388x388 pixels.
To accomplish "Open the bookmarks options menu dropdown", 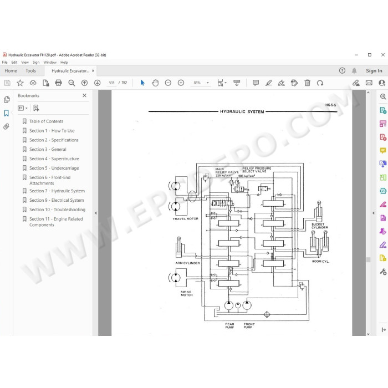I will (23, 108).
